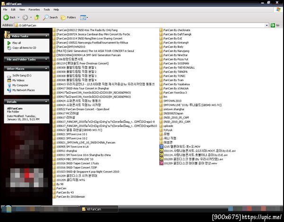The width and height of the screenshot is (284, 222).
Task: Select folder 101023 SNSD @ Singapore K pop Night
Action: [x=86, y=172]
